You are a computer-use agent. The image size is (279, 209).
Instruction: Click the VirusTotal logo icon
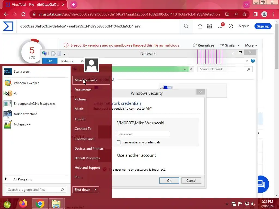(x=8, y=26)
